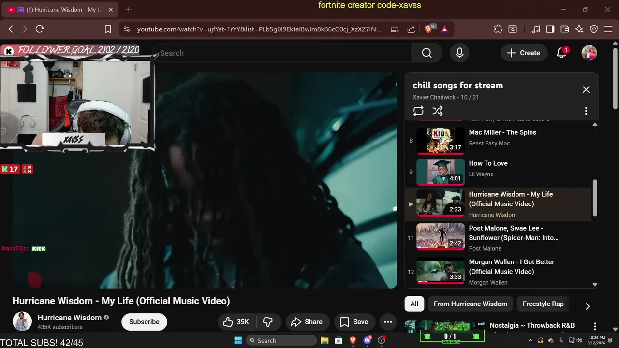The image size is (619, 348).
Task: Click the Share button below video
Action: point(307,322)
